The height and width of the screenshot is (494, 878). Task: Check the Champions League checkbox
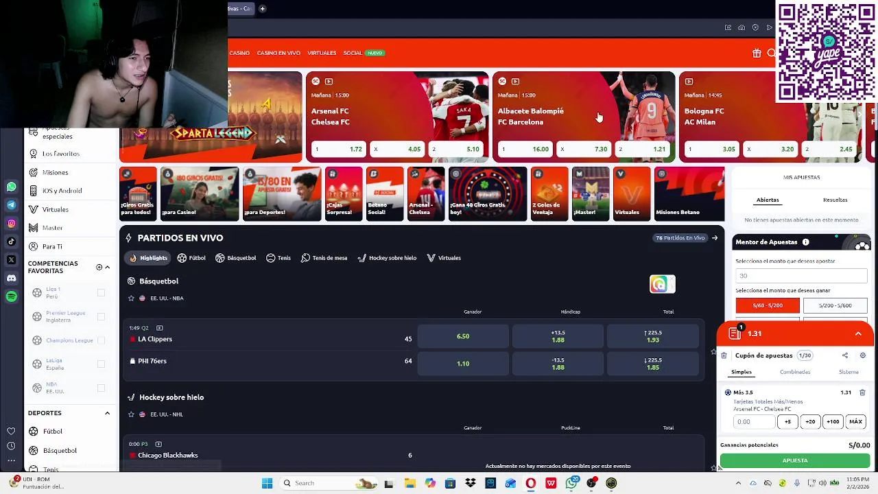click(x=101, y=340)
